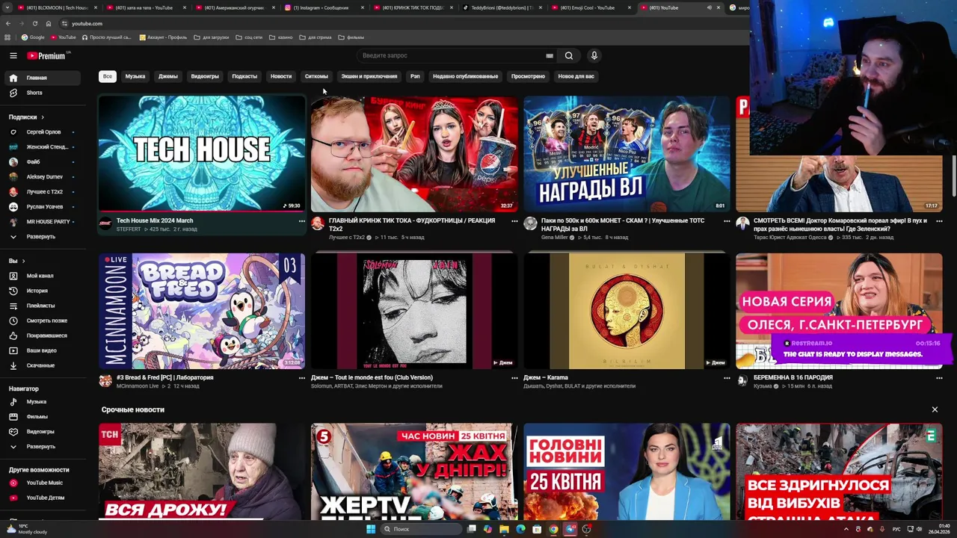The width and height of the screenshot is (957, 538).
Task: Open the Bread & Fred live thumbnail
Action: coord(202,311)
